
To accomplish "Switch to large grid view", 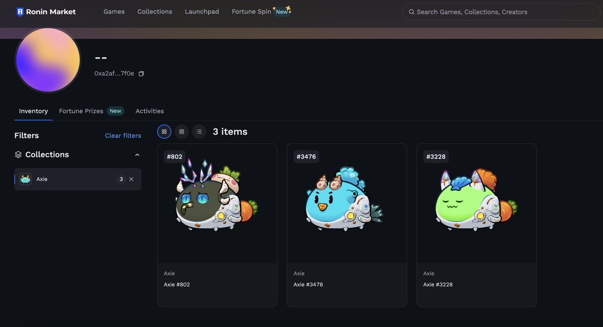I will (x=164, y=132).
